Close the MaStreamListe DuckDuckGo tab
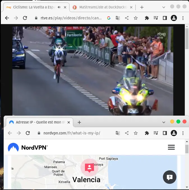This screenshot has height=190, width=189. (x=131, y=7)
